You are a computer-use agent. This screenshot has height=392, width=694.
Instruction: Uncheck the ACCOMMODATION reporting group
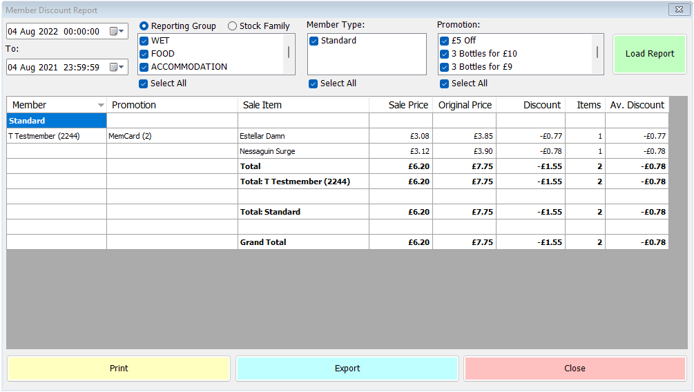pos(144,67)
